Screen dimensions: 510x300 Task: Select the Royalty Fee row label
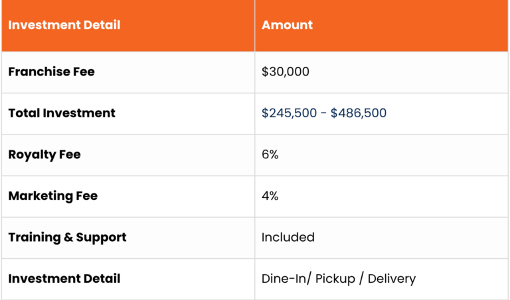click(44, 155)
